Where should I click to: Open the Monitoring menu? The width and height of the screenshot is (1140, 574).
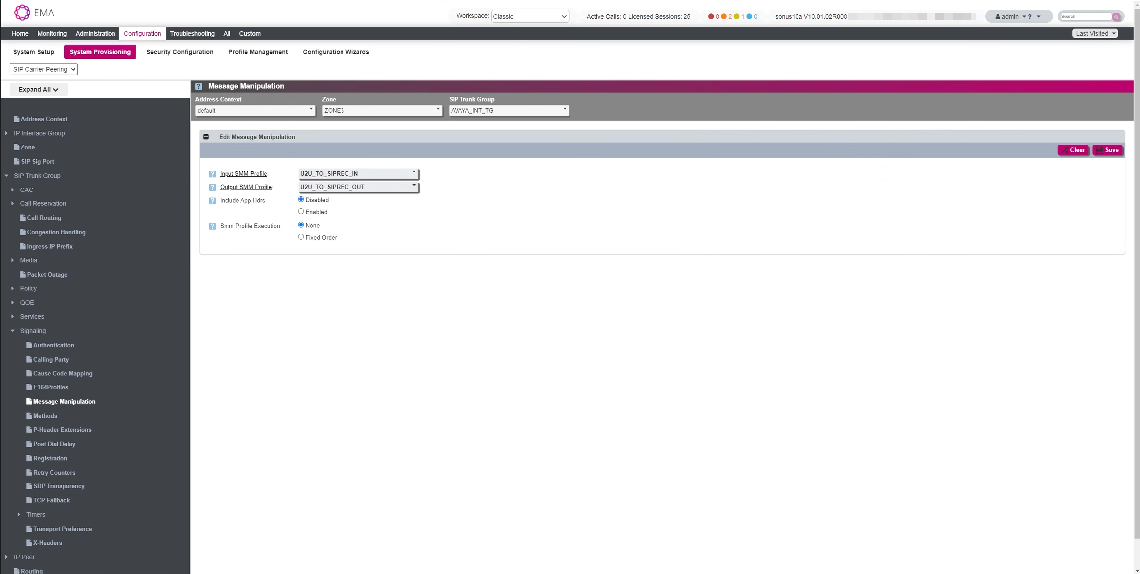pos(52,34)
